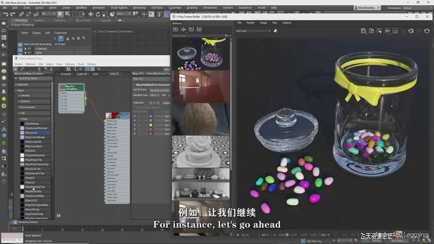This screenshot has height=244, width=434.
Task: Expand the Scanline maps group
Action: click(x=19, y=101)
